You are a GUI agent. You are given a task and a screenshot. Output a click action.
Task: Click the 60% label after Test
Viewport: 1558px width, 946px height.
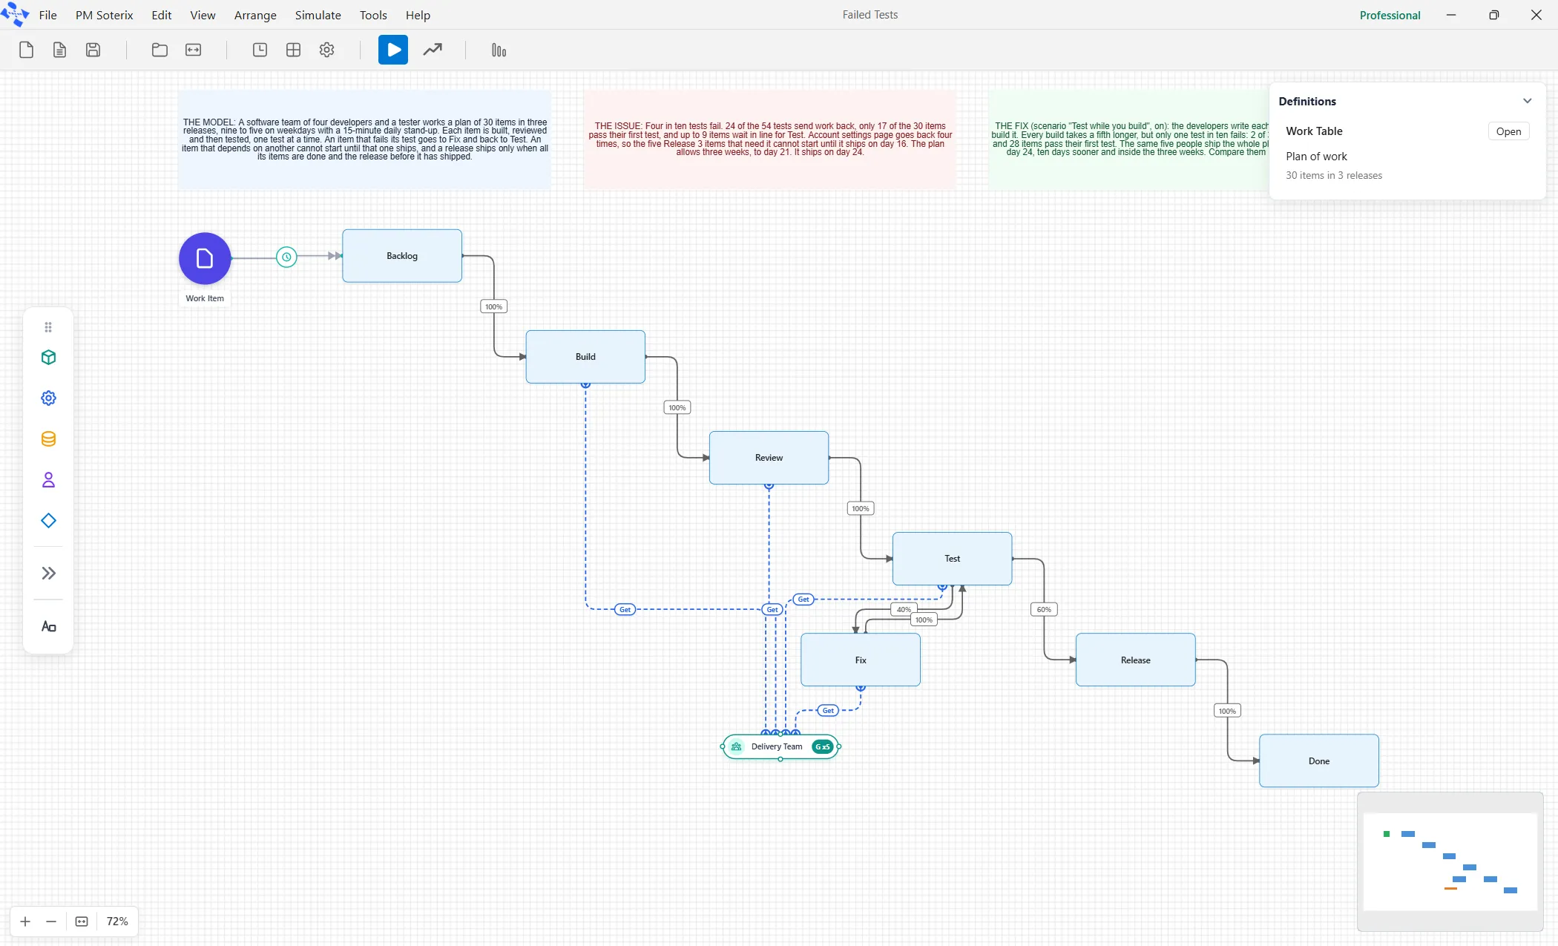click(1044, 609)
